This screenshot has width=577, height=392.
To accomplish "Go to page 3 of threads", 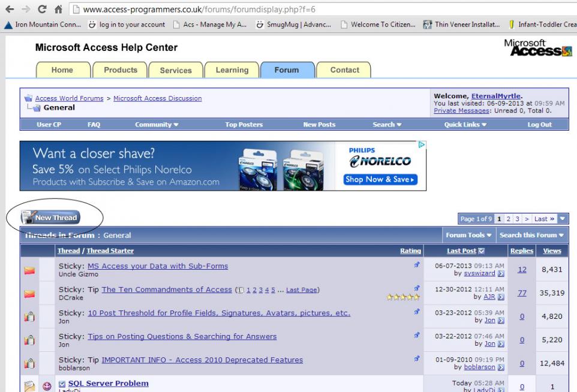I will (x=517, y=219).
